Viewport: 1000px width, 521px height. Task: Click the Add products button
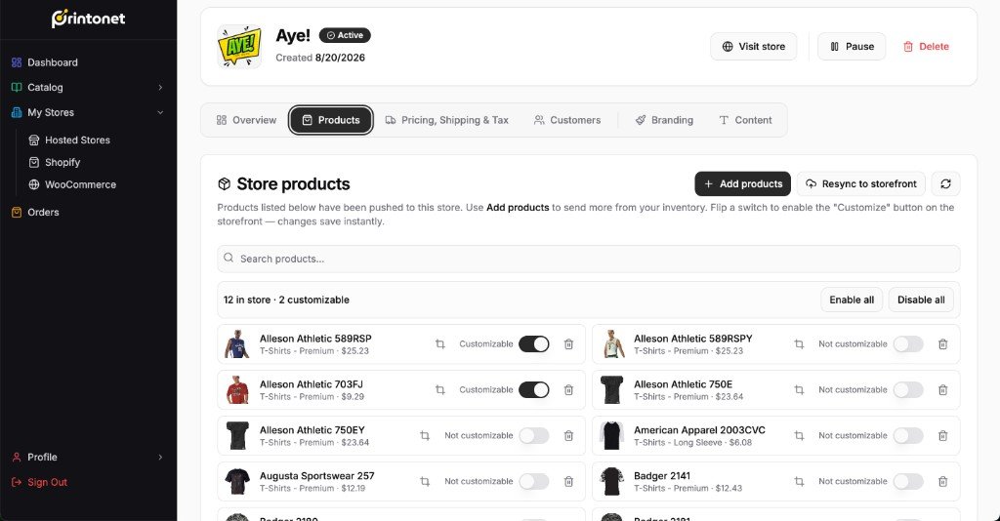pos(743,184)
